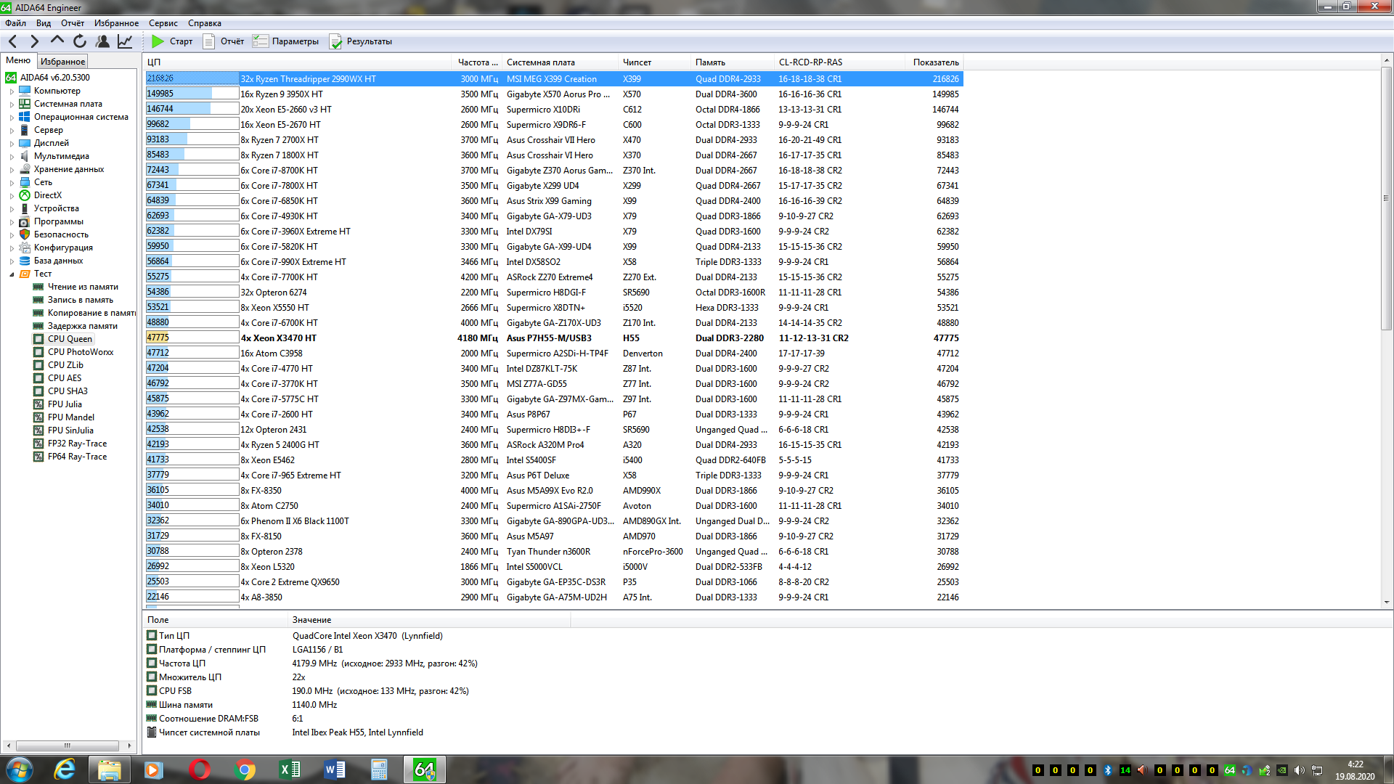Collapse the Тест tree node
The image size is (1394, 784).
pos(12,274)
